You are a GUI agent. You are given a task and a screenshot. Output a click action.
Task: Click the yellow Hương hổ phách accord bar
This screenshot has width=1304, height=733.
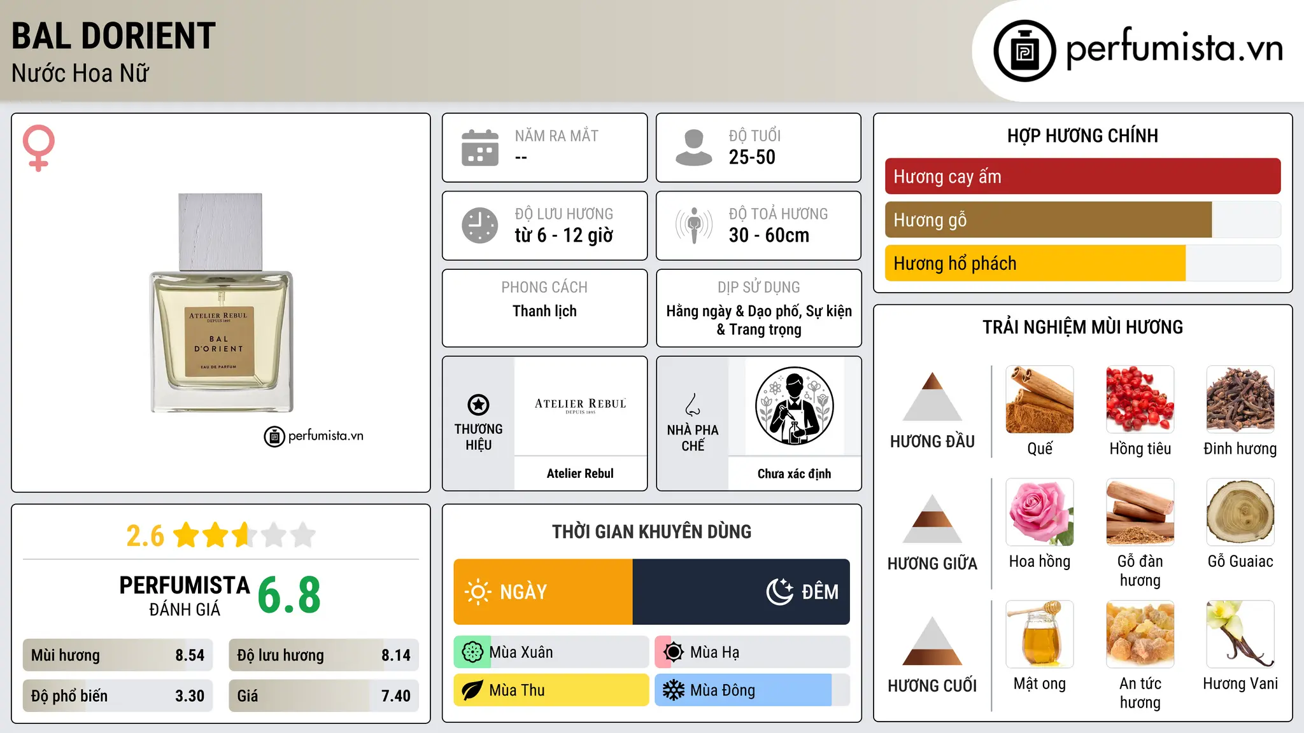click(x=1035, y=263)
